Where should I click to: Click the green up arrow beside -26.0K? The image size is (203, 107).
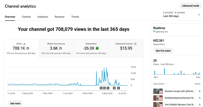97,48
